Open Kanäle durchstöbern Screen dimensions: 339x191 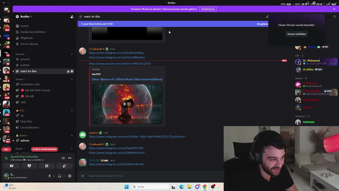coord(44,32)
